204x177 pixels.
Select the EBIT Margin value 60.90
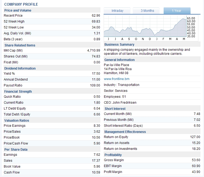pos(196,166)
